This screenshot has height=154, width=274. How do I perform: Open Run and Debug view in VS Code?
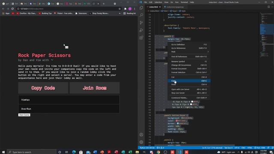point(141,30)
